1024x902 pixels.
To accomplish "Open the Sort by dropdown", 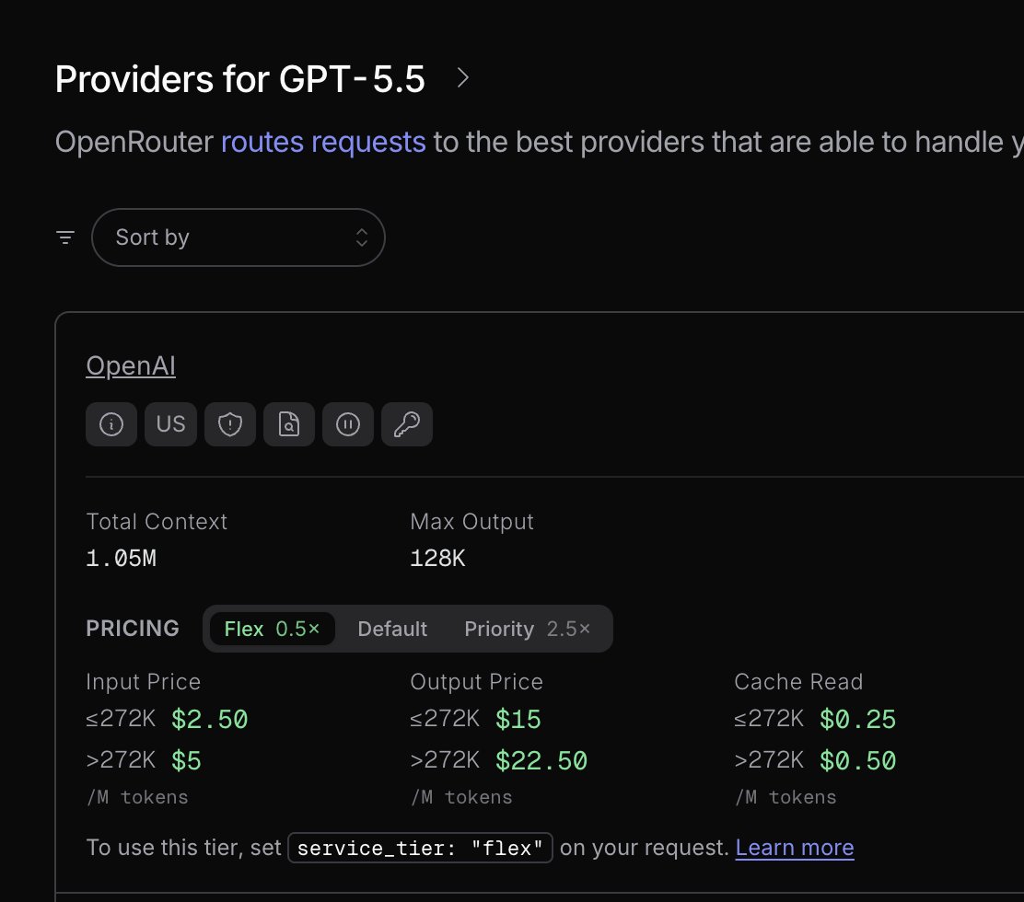I will (x=239, y=237).
